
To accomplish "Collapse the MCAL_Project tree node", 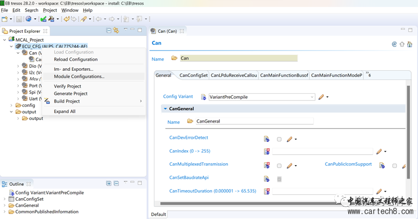I will (4, 40).
